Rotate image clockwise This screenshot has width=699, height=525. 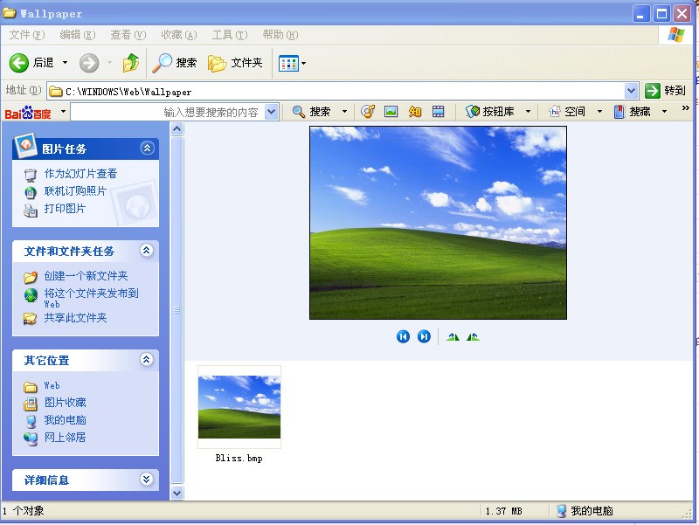[x=453, y=337]
